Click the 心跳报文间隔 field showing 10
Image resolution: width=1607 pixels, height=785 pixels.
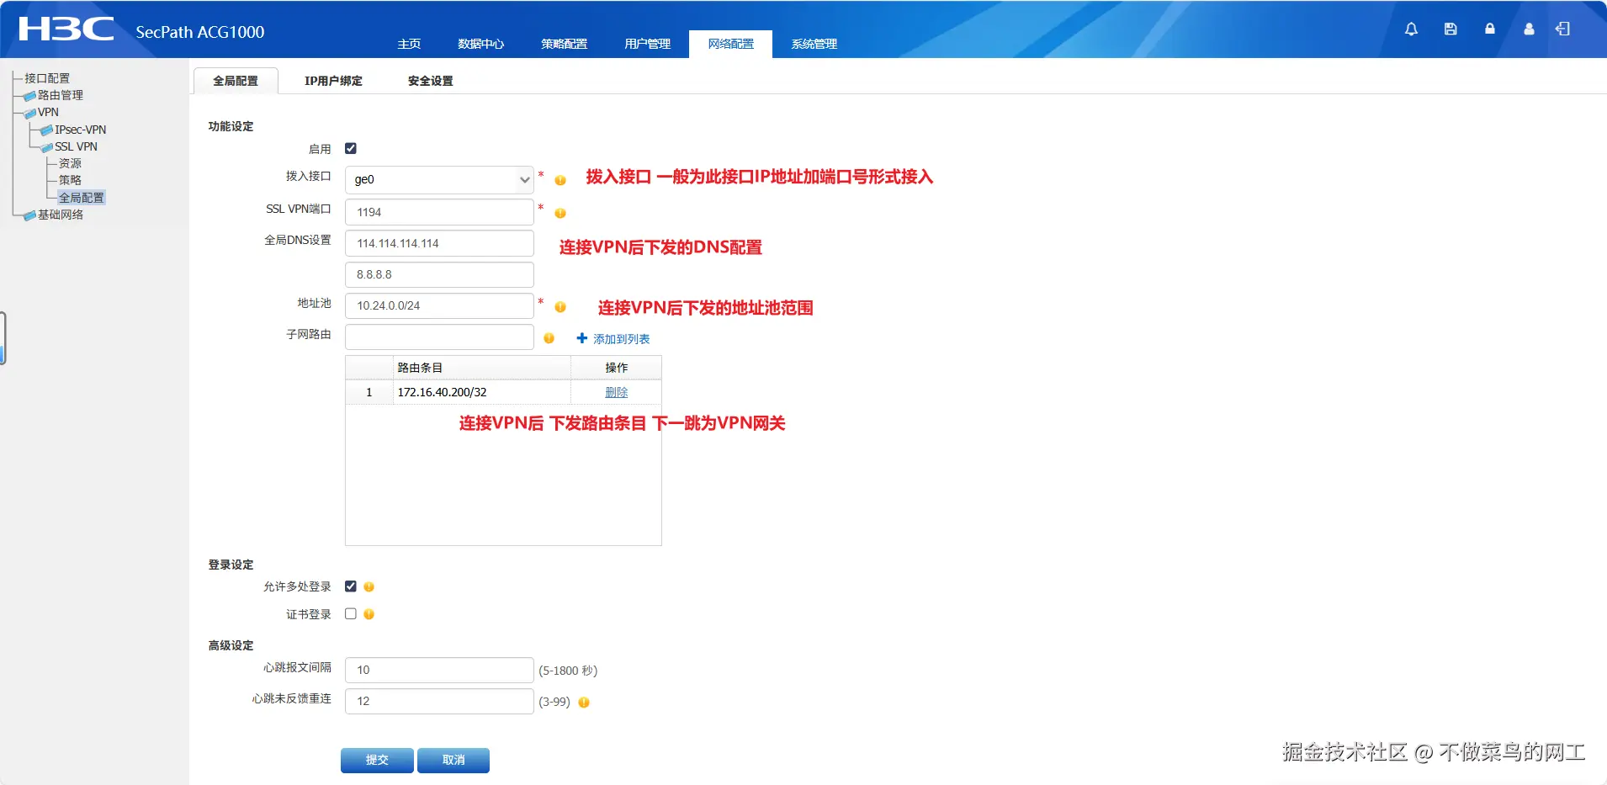(x=439, y=670)
